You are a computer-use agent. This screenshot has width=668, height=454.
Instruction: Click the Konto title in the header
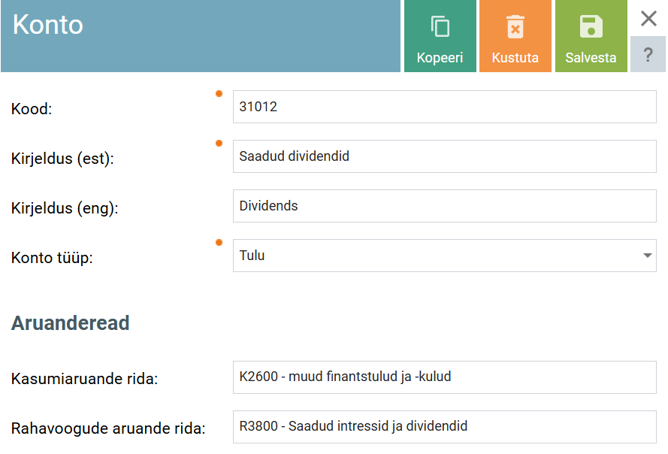[48, 26]
